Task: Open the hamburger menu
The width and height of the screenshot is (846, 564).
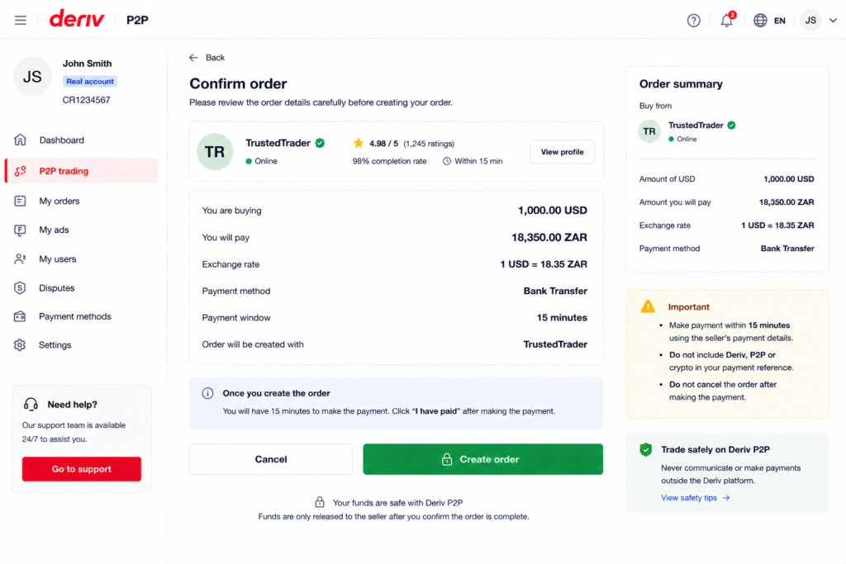Action: click(x=21, y=21)
